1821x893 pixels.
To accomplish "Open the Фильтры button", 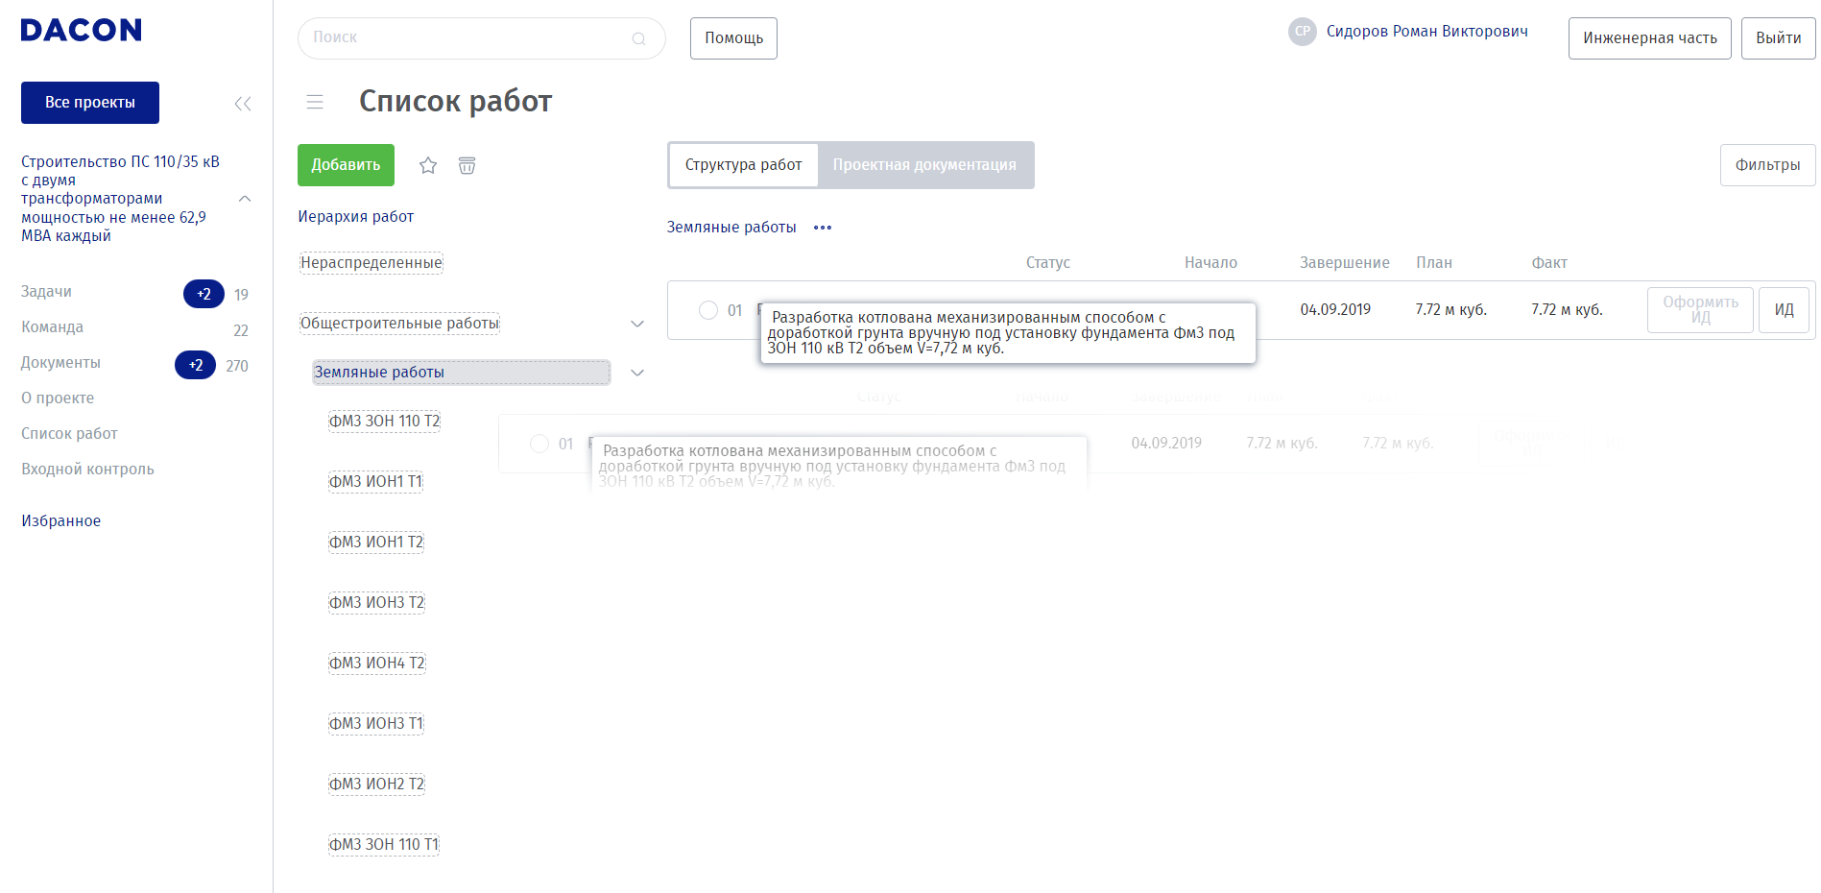I will [x=1766, y=165].
